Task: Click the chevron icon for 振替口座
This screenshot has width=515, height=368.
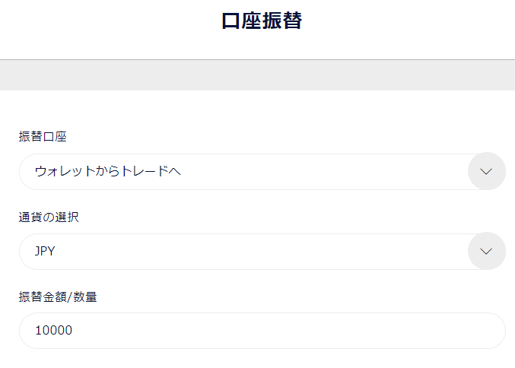Action: point(487,172)
